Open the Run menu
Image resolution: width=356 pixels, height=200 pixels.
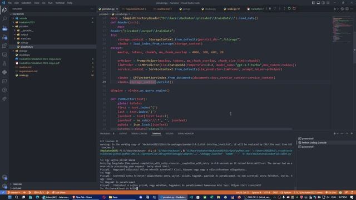(x=51, y=3)
